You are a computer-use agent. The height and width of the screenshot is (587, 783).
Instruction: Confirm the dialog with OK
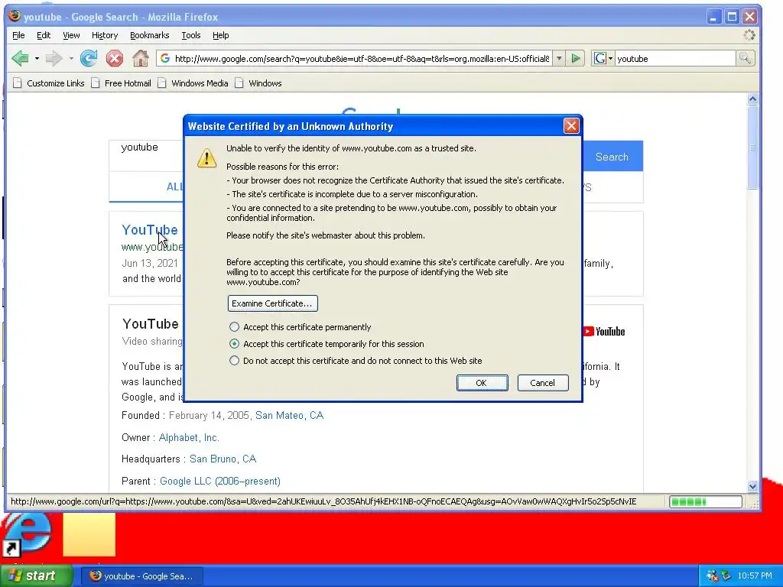coord(482,383)
